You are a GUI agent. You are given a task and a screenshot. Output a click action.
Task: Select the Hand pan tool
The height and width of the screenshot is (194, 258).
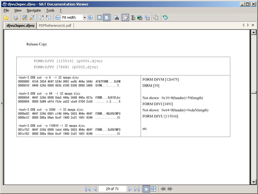click(125, 17)
